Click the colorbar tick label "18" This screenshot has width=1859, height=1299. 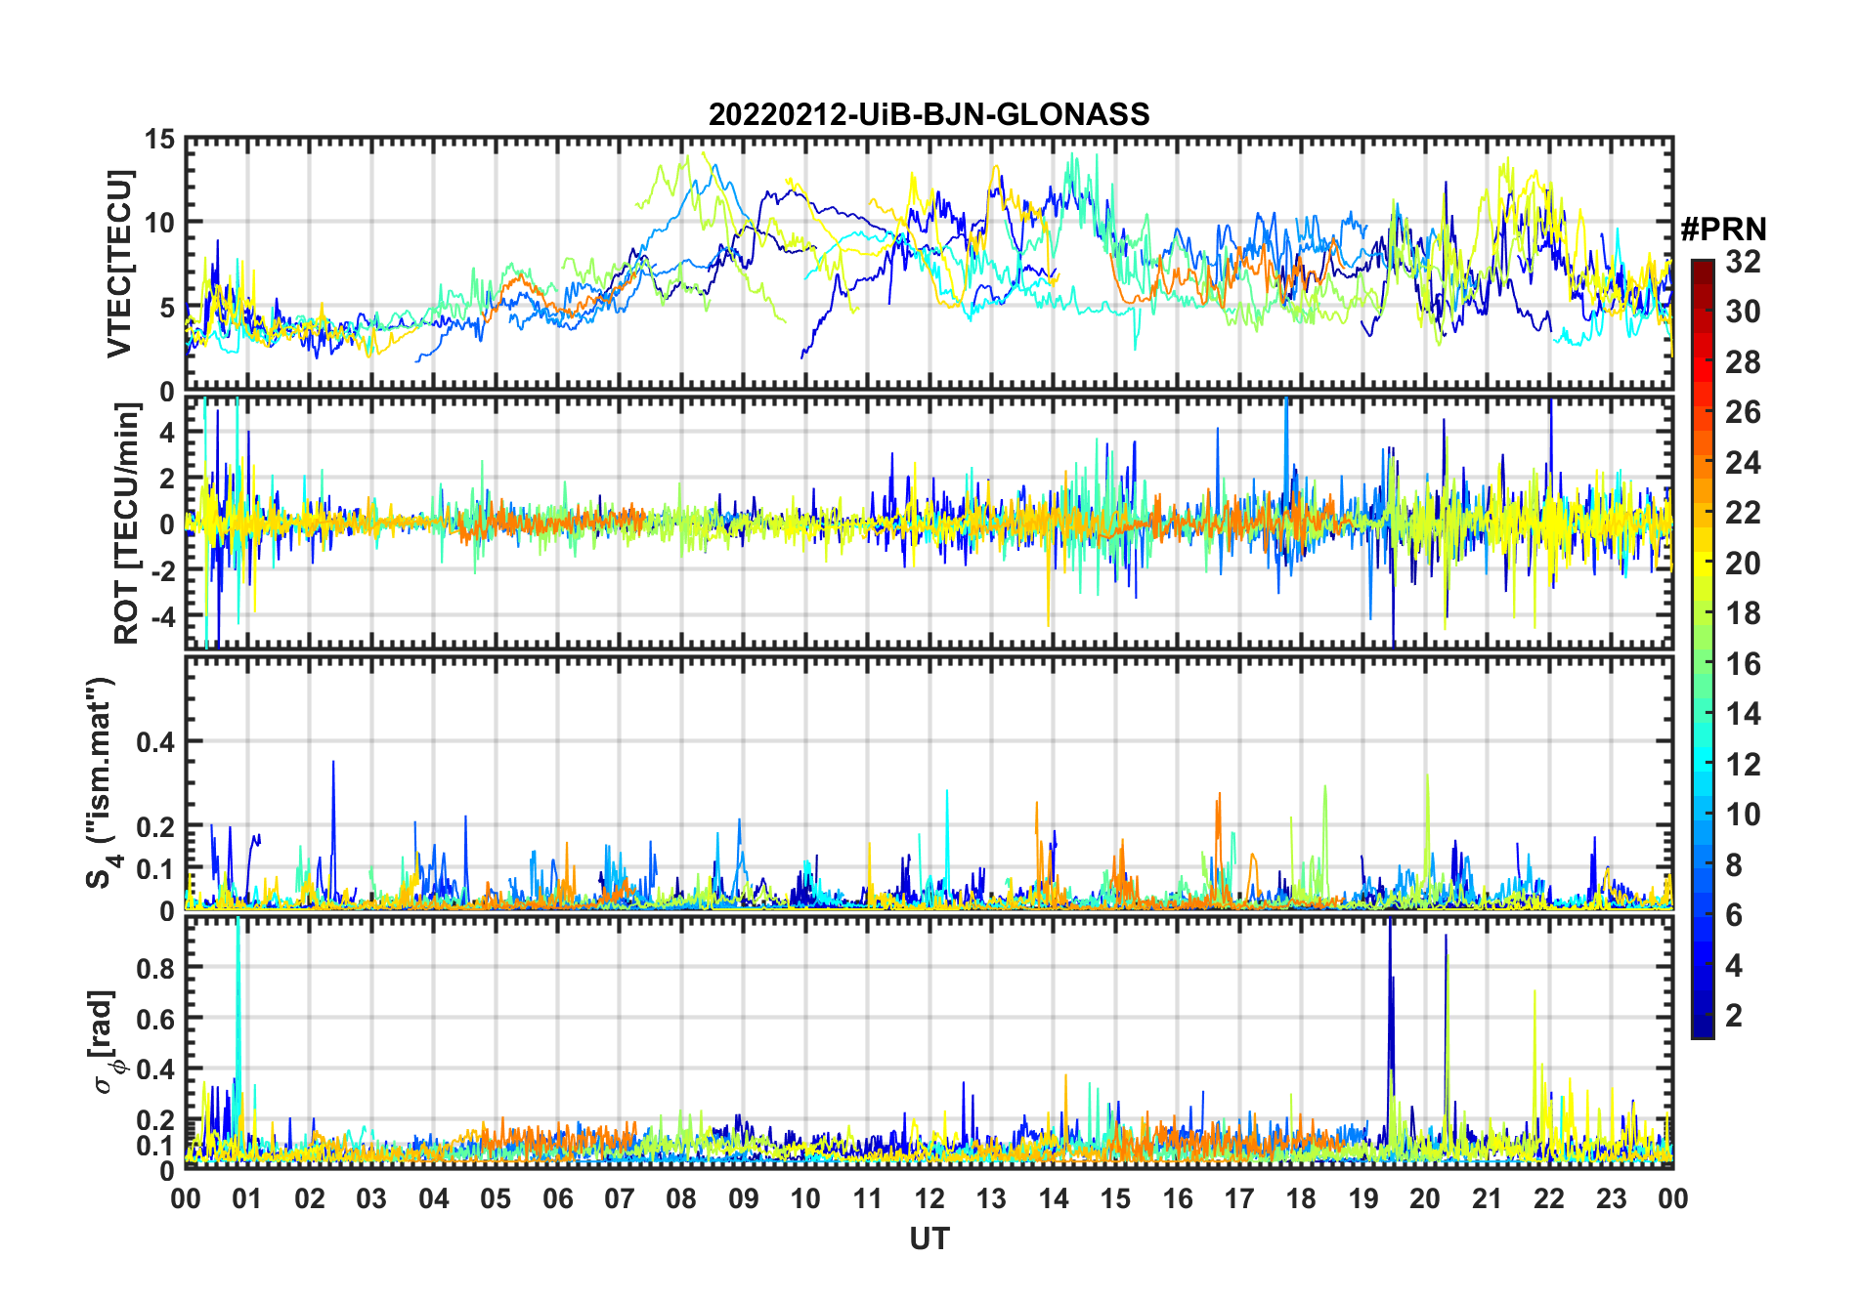coord(1743,613)
